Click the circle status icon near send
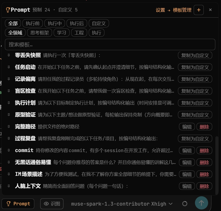The height and width of the screenshot is (211, 221). click(185, 204)
